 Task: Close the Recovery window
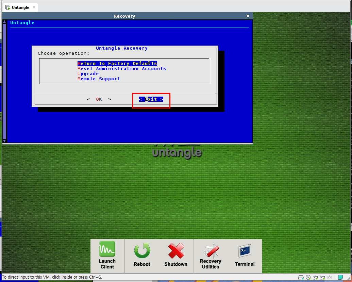point(248,16)
